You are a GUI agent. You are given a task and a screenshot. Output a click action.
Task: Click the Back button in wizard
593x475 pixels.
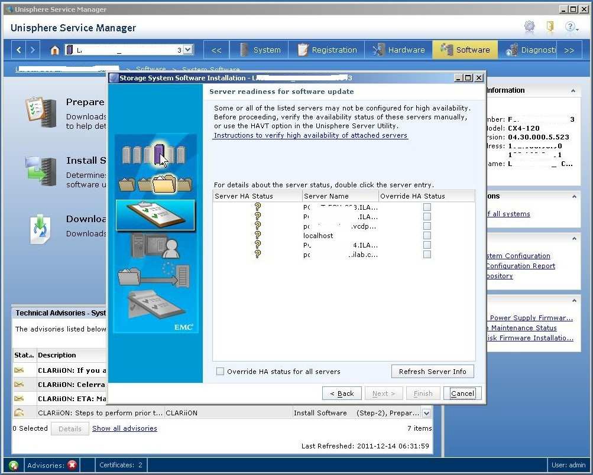tap(342, 393)
